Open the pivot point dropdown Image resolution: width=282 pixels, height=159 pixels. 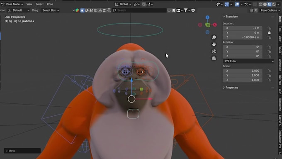[136, 4]
